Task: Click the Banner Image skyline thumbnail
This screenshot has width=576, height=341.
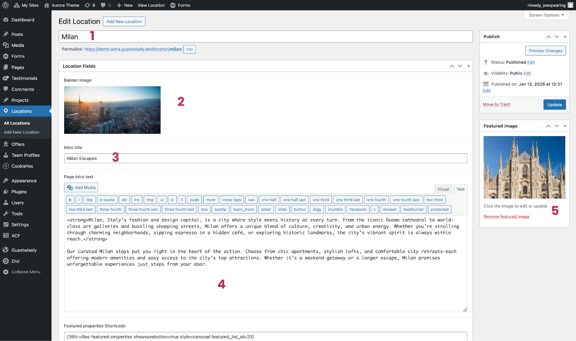Action: tap(112, 110)
